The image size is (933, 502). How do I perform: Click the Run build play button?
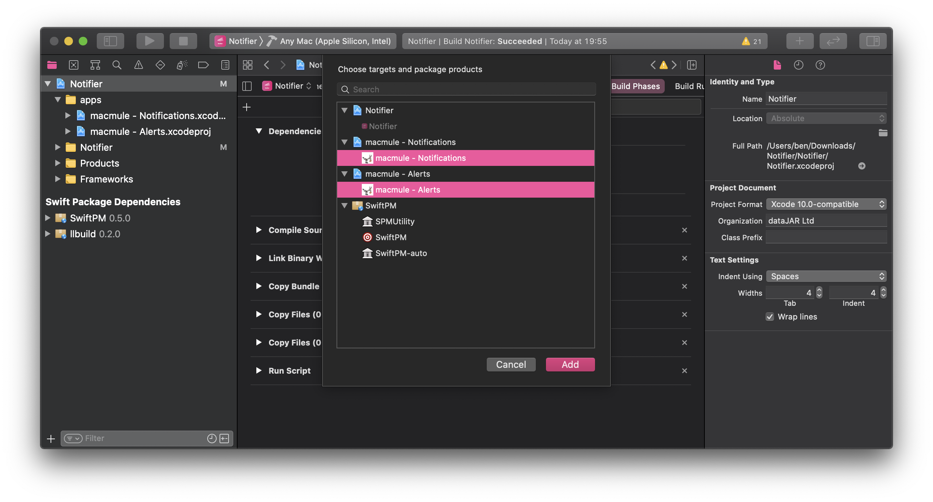pos(149,41)
